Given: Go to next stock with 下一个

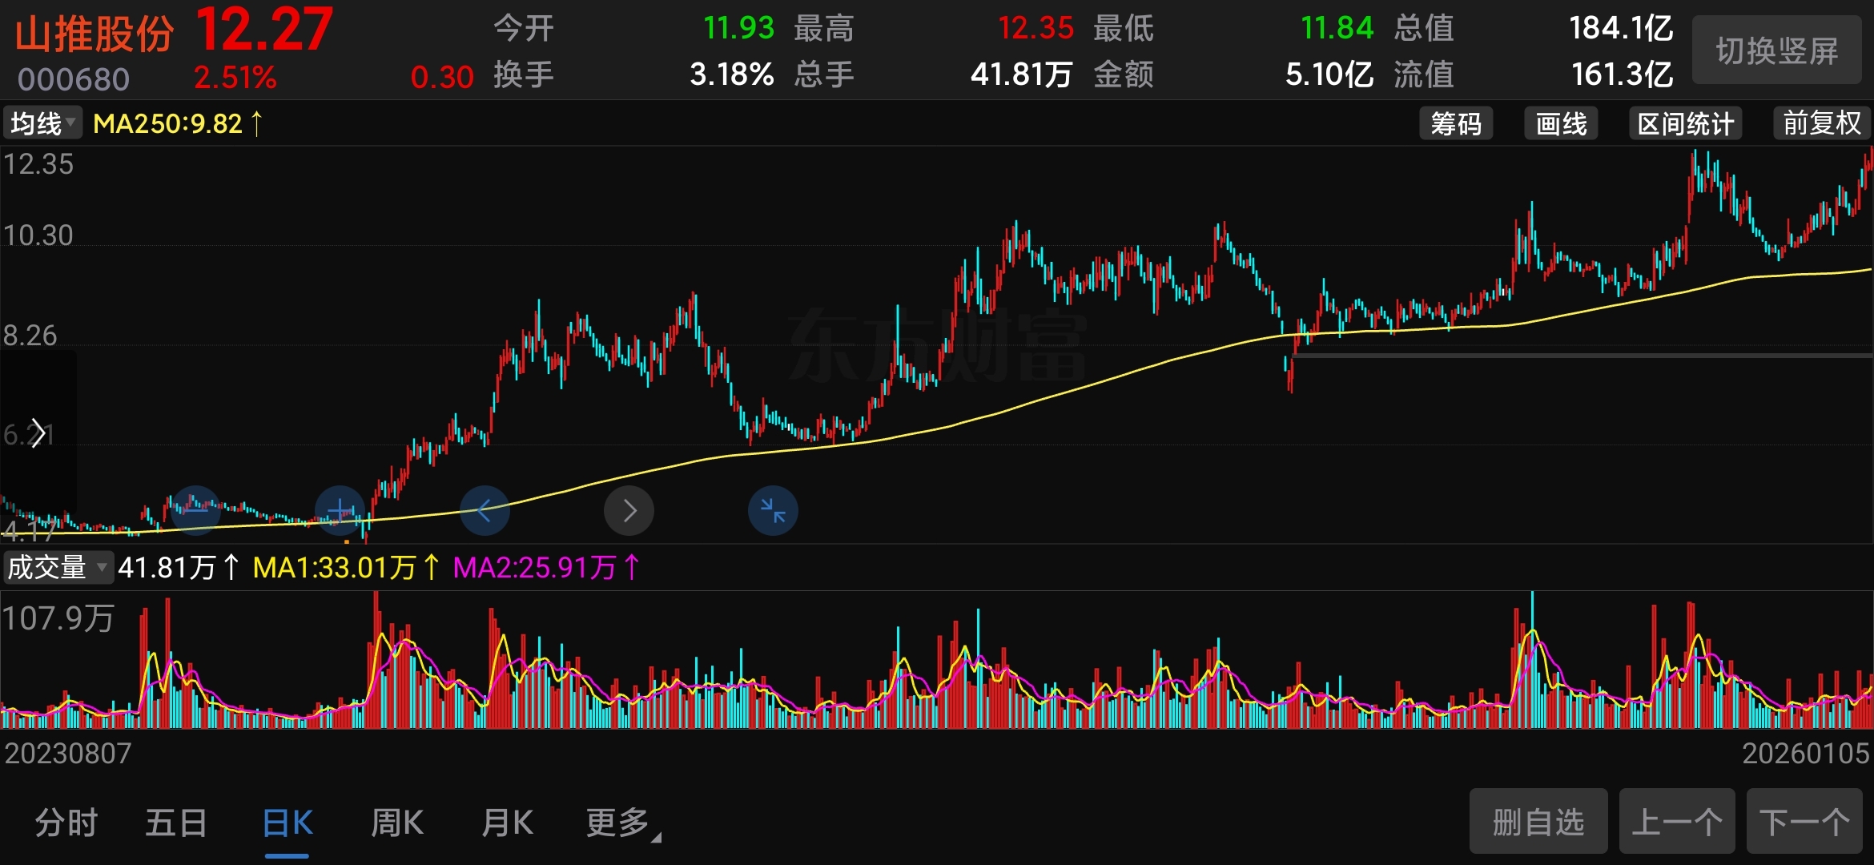Looking at the screenshot, I should [x=1804, y=822].
